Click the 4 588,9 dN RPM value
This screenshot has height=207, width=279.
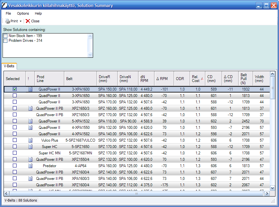pyautogui.click(x=147, y=121)
